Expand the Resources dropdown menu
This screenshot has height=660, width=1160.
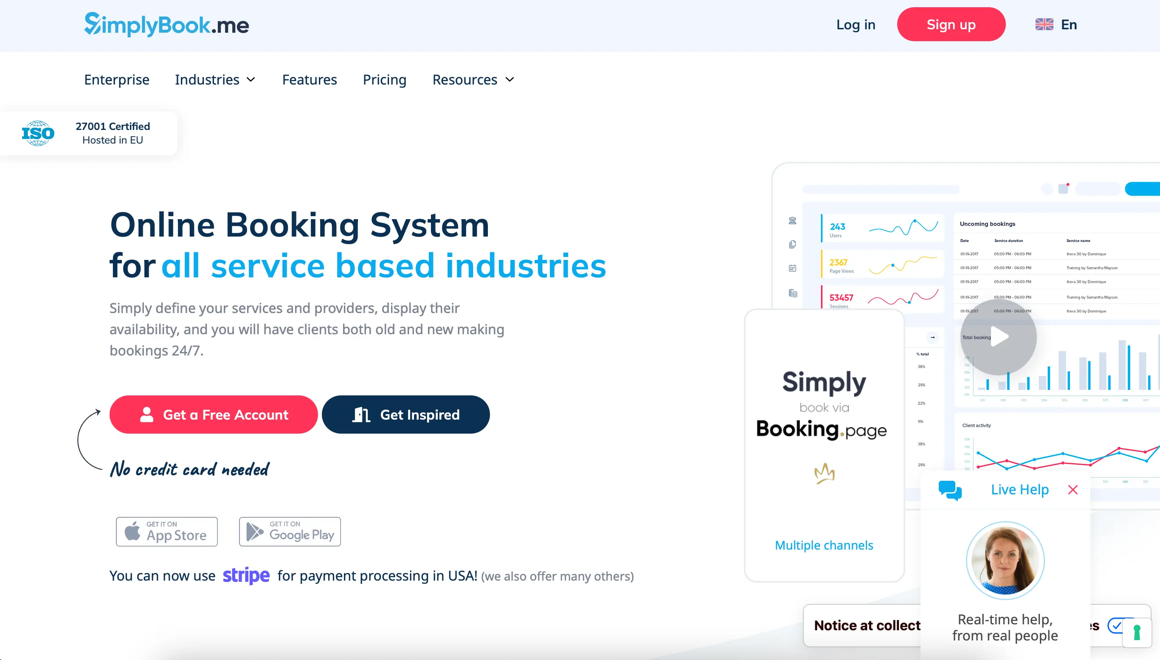click(473, 80)
